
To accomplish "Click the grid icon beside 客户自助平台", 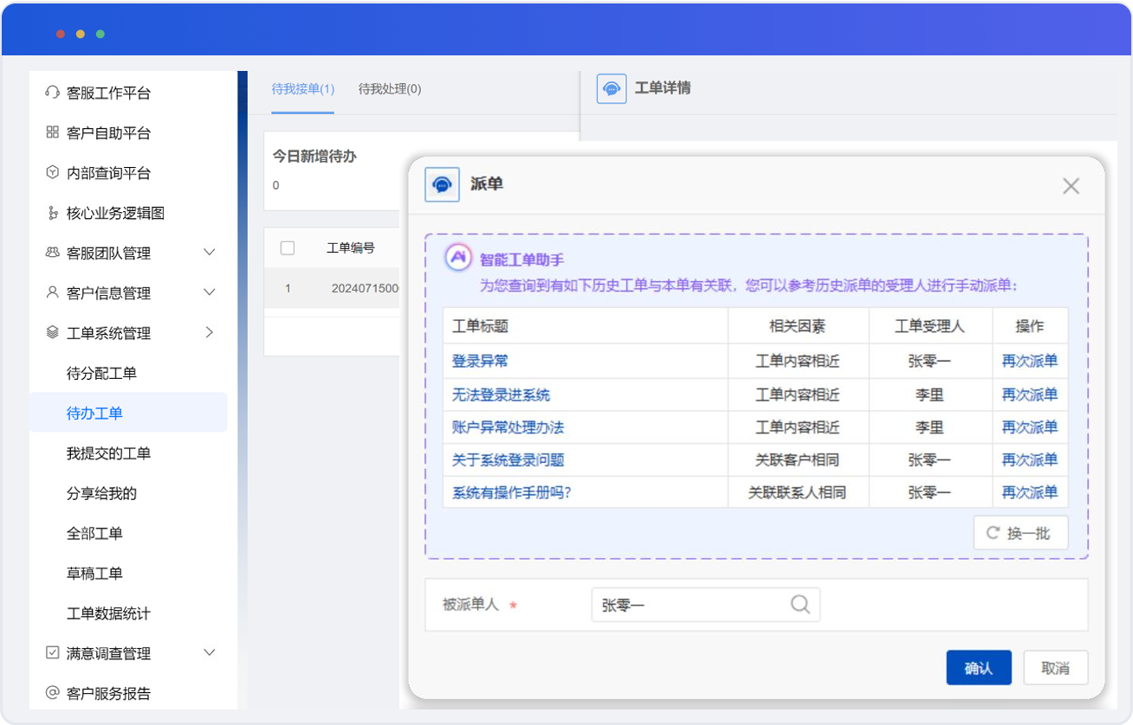I will [52, 132].
